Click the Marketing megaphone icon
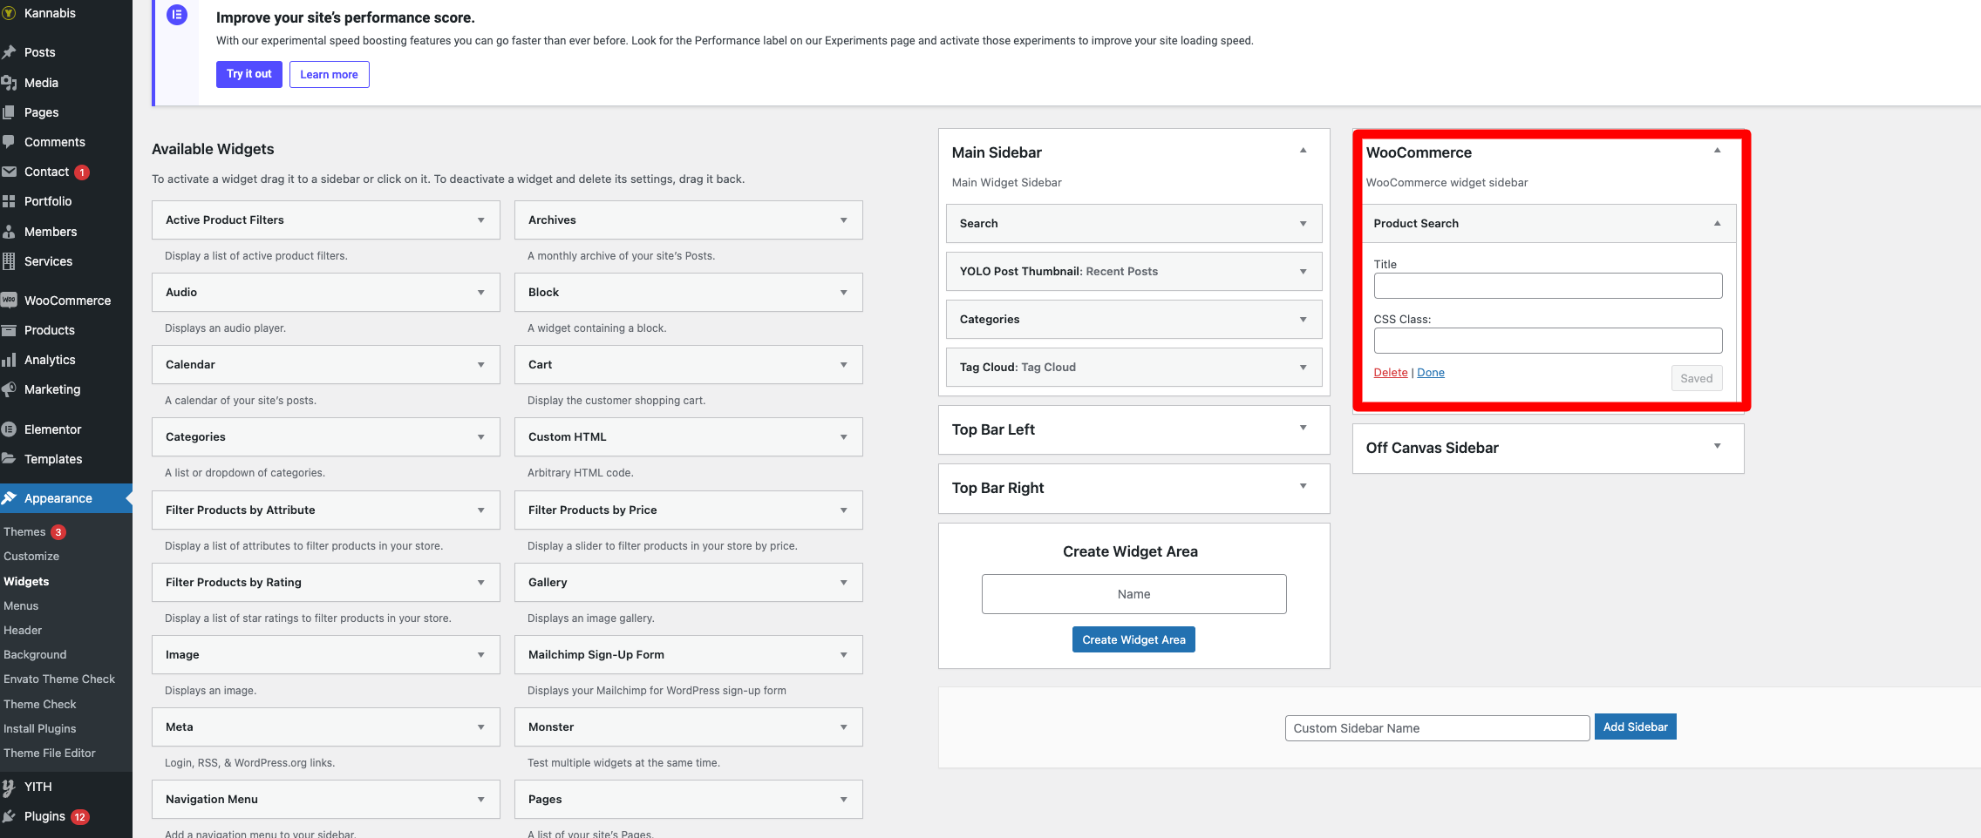The height and width of the screenshot is (838, 1981). click(9, 389)
